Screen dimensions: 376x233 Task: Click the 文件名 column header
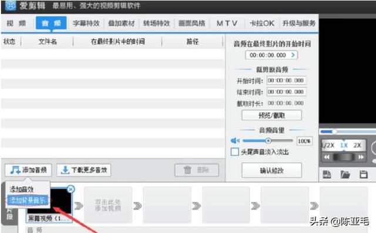point(48,42)
